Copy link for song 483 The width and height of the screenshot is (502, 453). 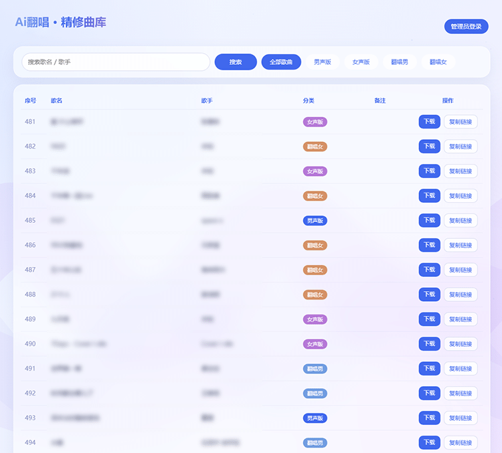pos(461,171)
